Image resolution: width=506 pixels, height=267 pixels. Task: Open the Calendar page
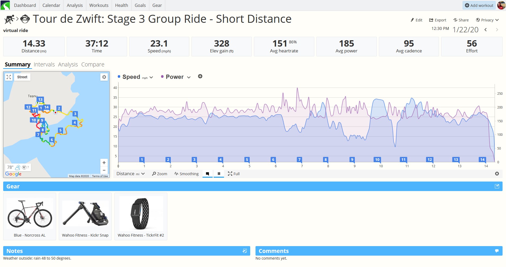[x=51, y=5]
